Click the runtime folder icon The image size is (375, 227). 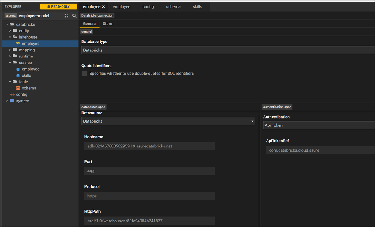click(15, 56)
